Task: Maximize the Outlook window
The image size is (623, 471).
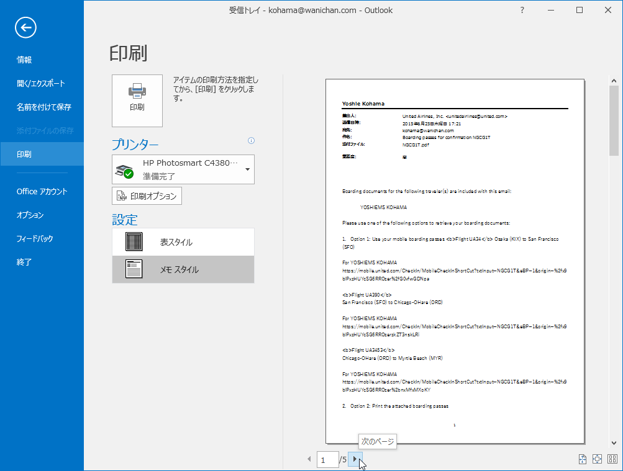Action: pos(580,11)
